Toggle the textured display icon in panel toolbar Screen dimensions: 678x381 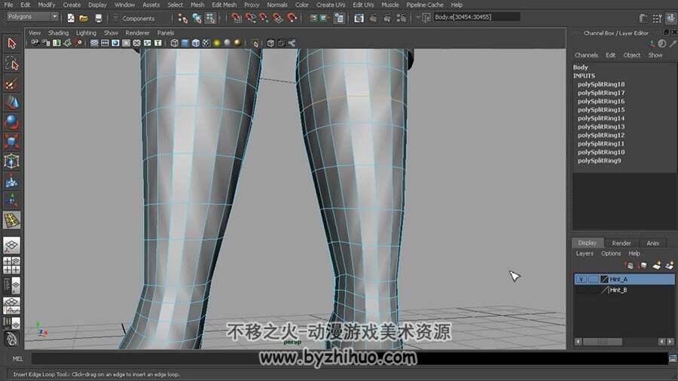[x=206, y=43]
